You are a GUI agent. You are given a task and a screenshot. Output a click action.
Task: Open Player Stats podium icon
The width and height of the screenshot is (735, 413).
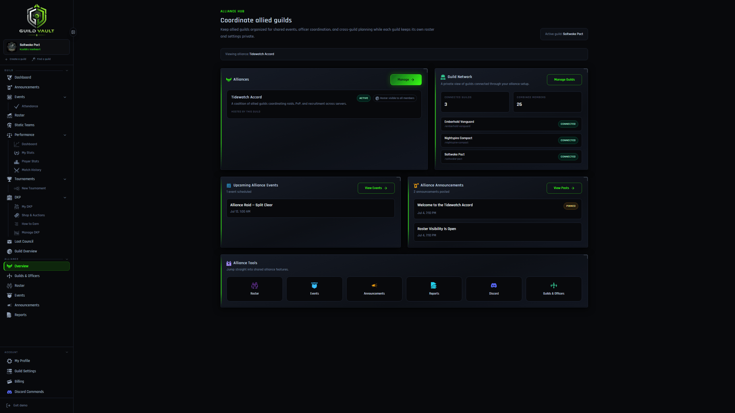click(x=17, y=161)
